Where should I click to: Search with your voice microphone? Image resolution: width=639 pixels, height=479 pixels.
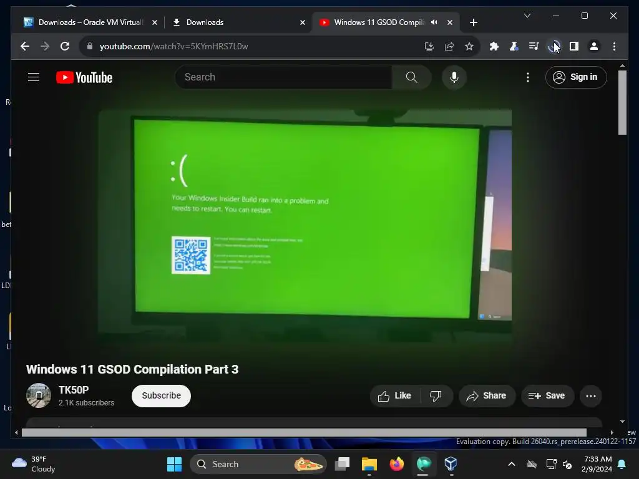click(454, 77)
